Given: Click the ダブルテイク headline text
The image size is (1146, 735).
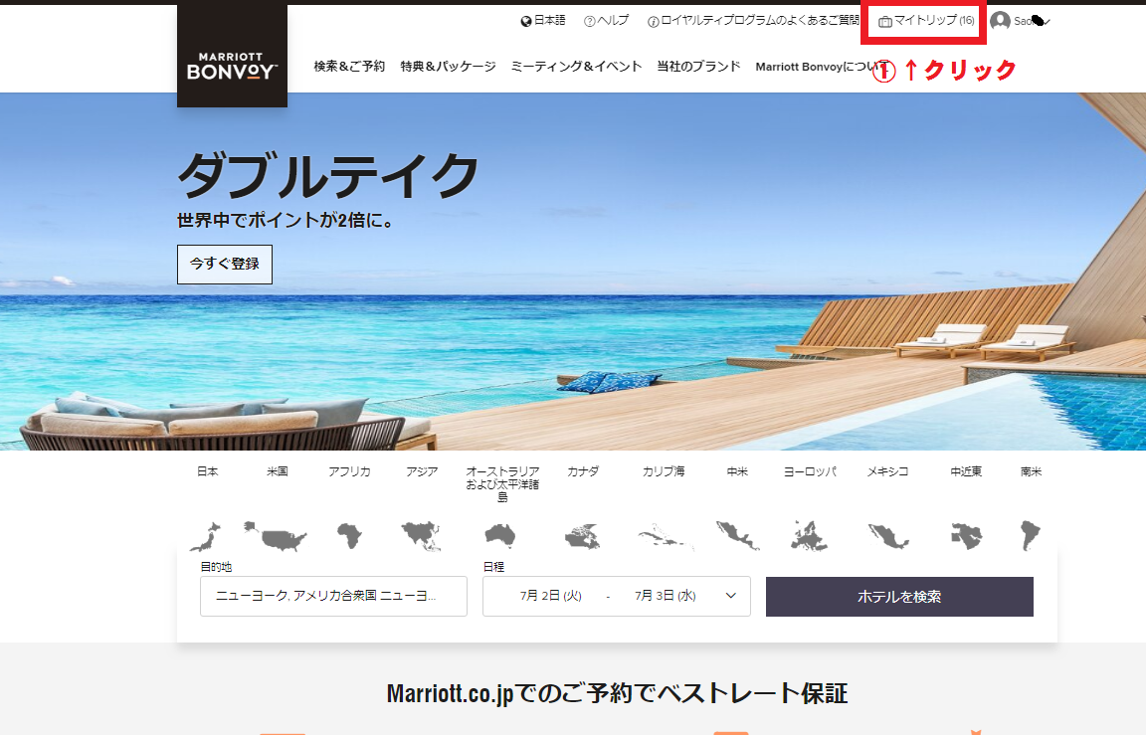Looking at the screenshot, I should click(328, 176).
